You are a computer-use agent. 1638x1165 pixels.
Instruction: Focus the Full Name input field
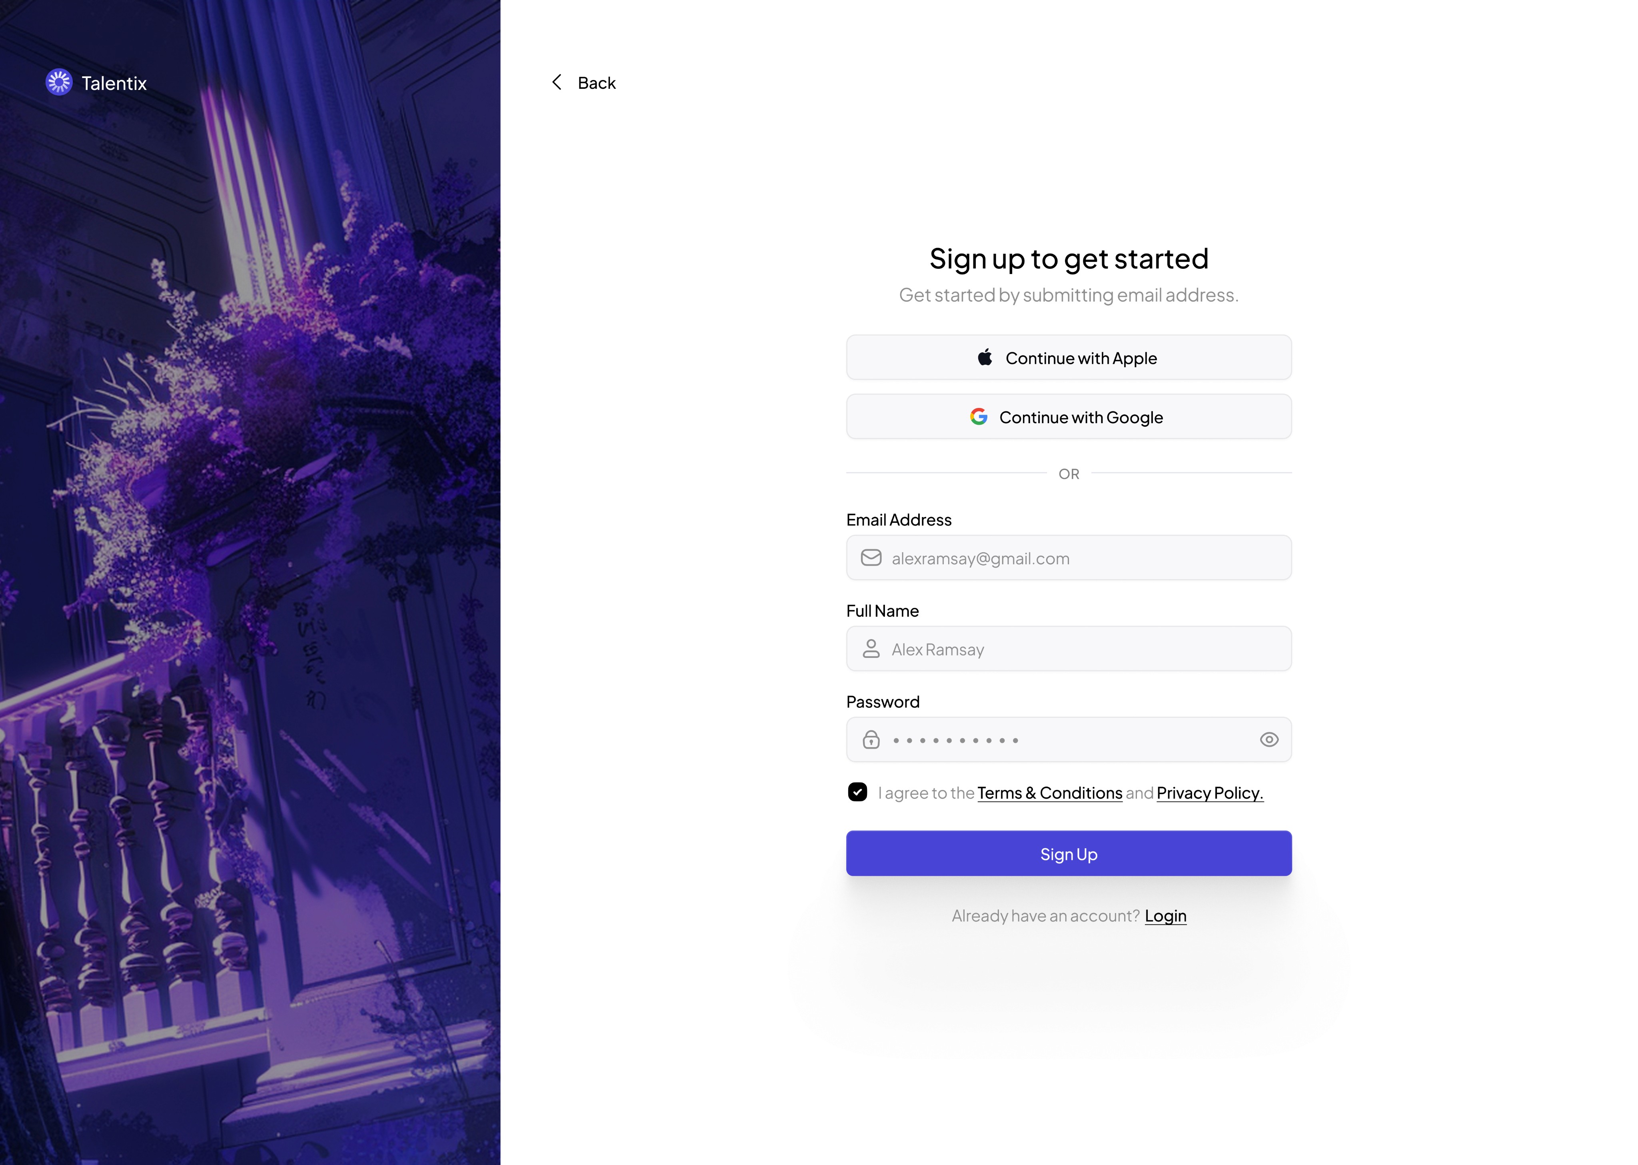tap(1069, 649)
